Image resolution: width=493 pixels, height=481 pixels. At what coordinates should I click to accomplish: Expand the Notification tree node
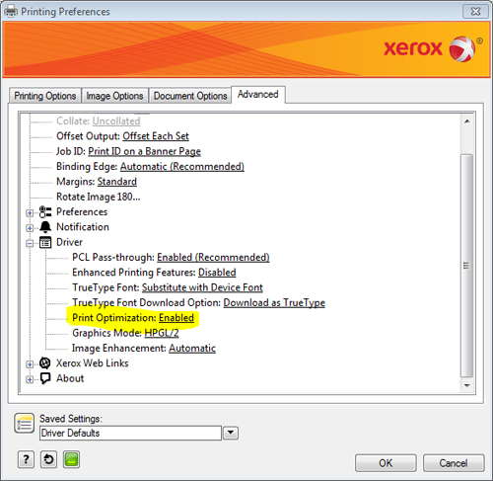[x=30, y=228]
